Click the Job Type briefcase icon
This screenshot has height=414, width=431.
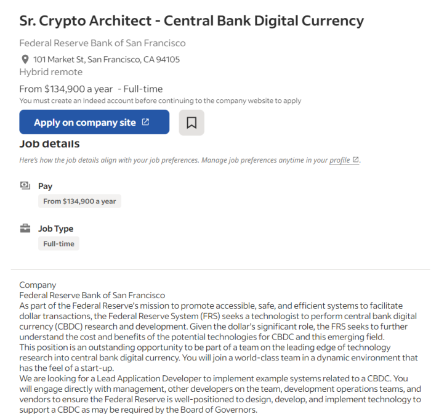tap(25, 228)
